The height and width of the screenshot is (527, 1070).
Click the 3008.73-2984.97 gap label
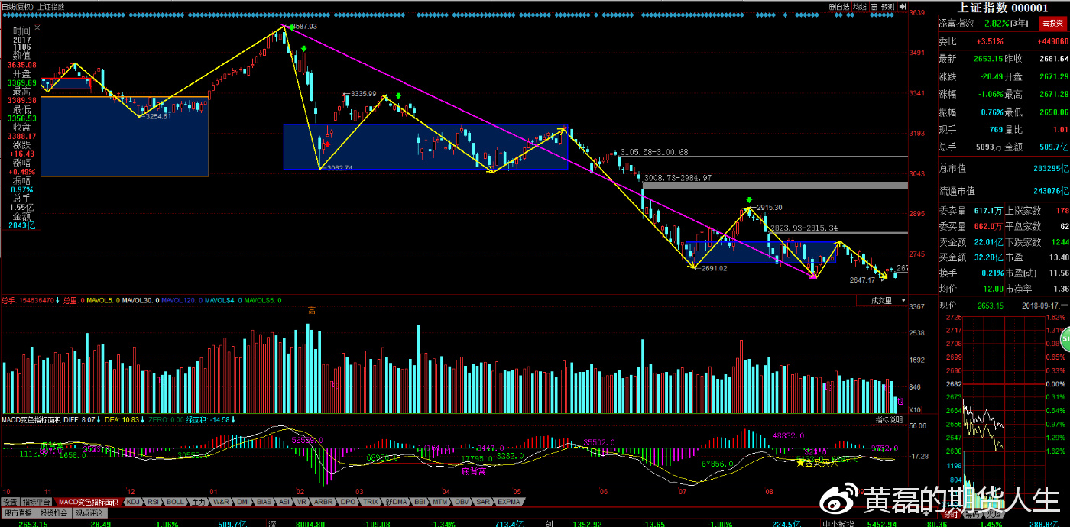678,177
